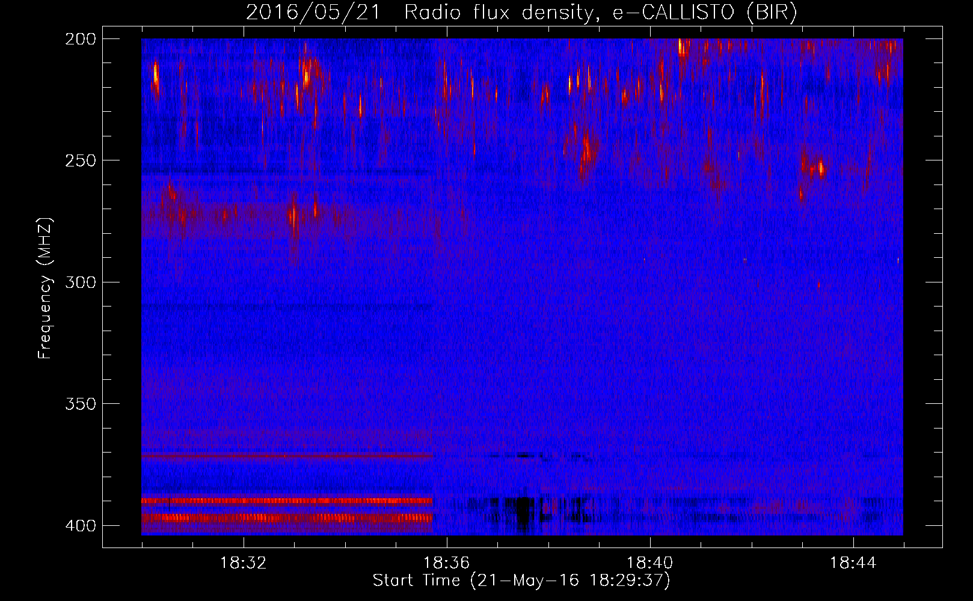This screenshot has width=973, height=601.
Task: Select the 350 frequency tick label
Action: coord(81,404)
